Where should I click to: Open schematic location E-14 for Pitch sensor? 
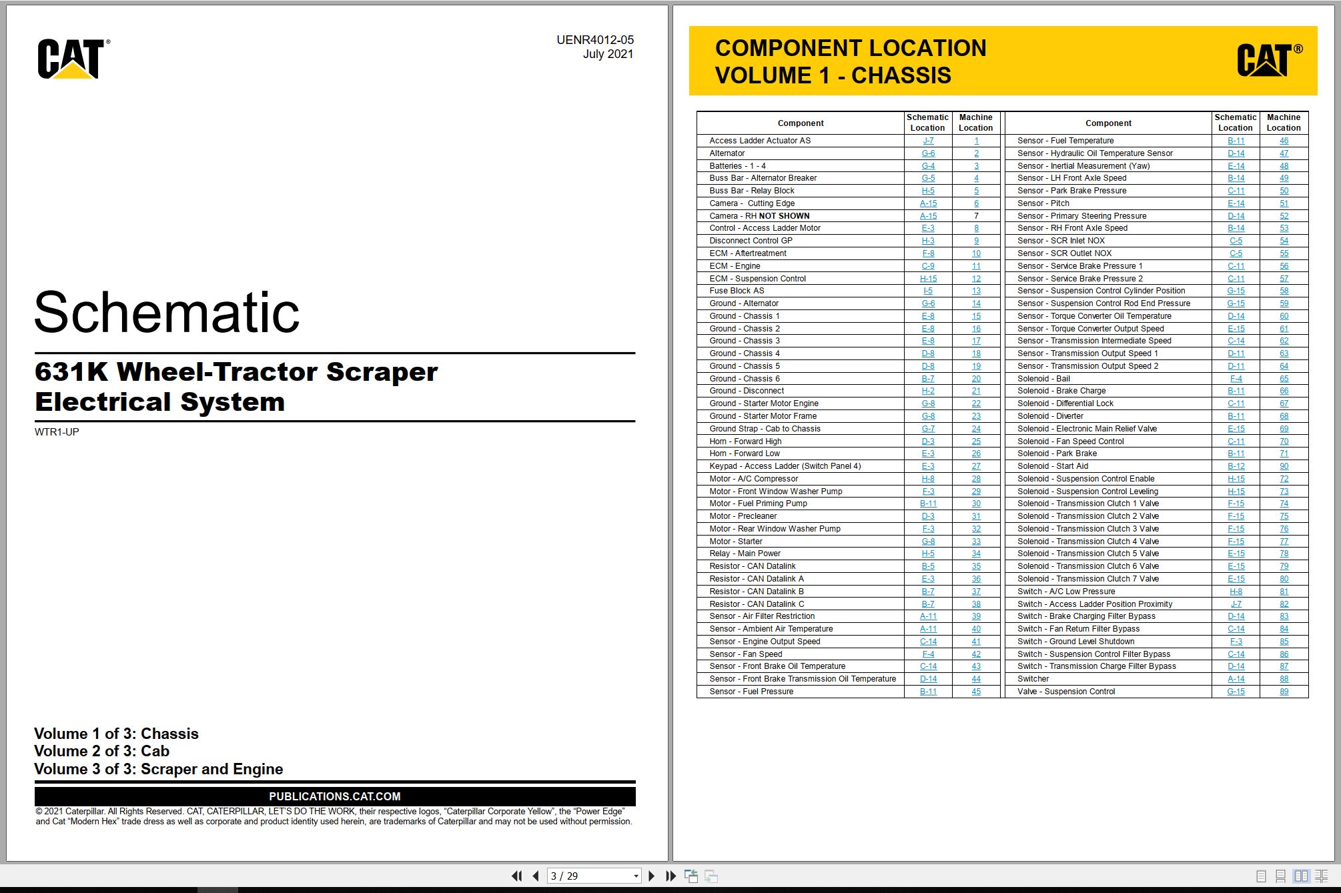[x=1236, y=203]
